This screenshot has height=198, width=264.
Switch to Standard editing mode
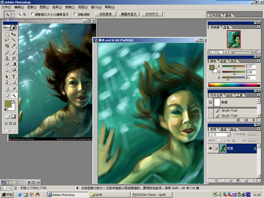pyautogui.click(x=7, y=117)
